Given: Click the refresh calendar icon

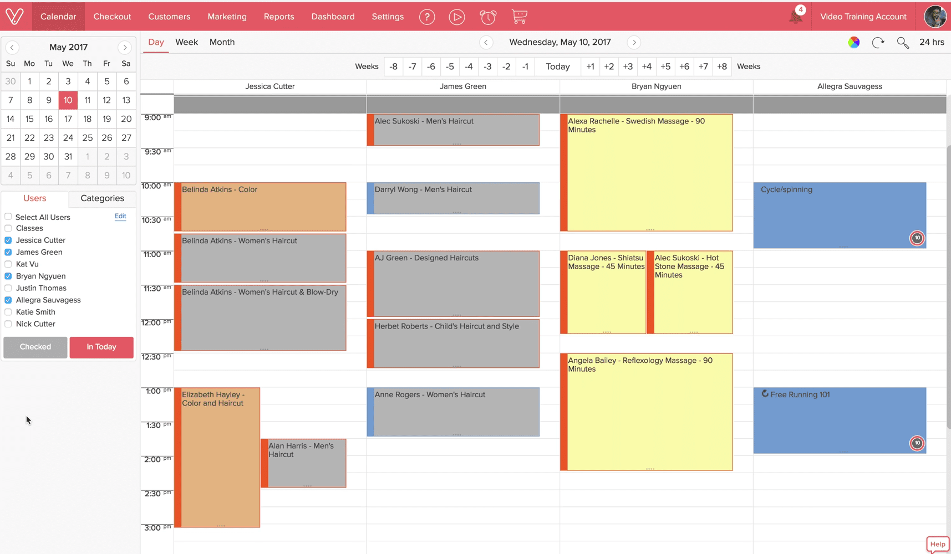Looking at the screenshot, I should tap(878, 42).
